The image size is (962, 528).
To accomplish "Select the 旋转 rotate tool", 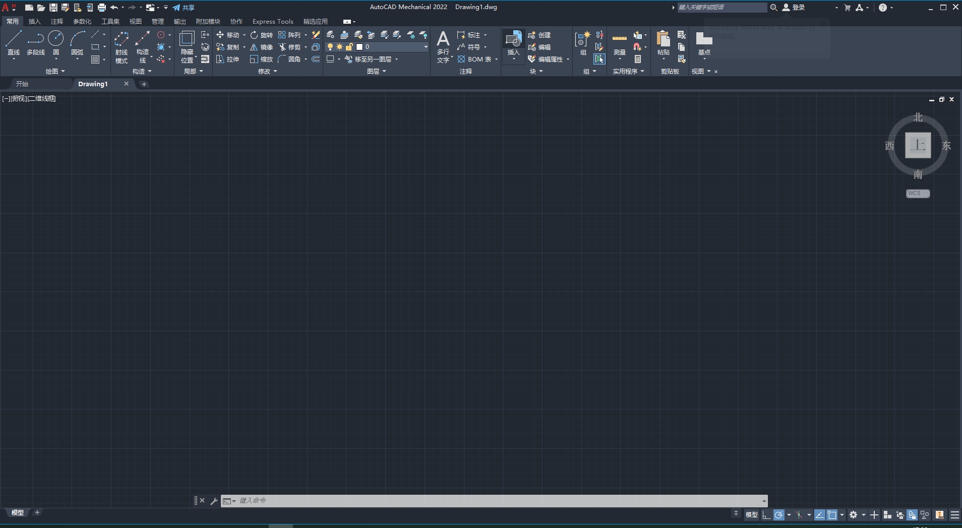I will click(x=262, y=35).
